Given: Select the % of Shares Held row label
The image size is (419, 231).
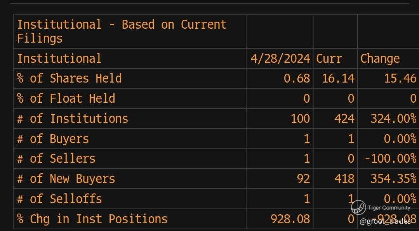Looking at the screenshot, I should pos(70,78).
